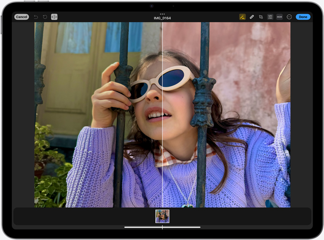This screenshot has width=324, height=240.
Task: Tap the three-dot multitasking control
Action: pyautogui.click(x=162, y=14)
